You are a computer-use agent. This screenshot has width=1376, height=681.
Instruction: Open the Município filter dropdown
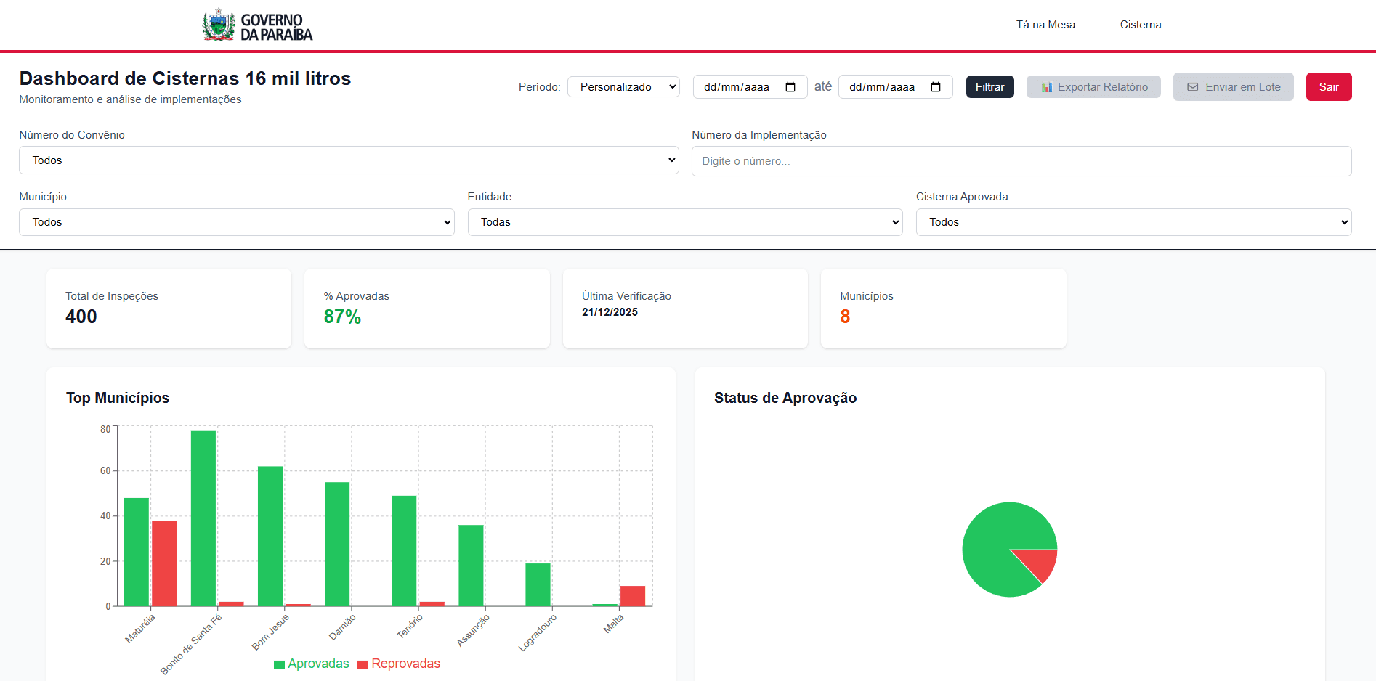click(x=236, y=222)
